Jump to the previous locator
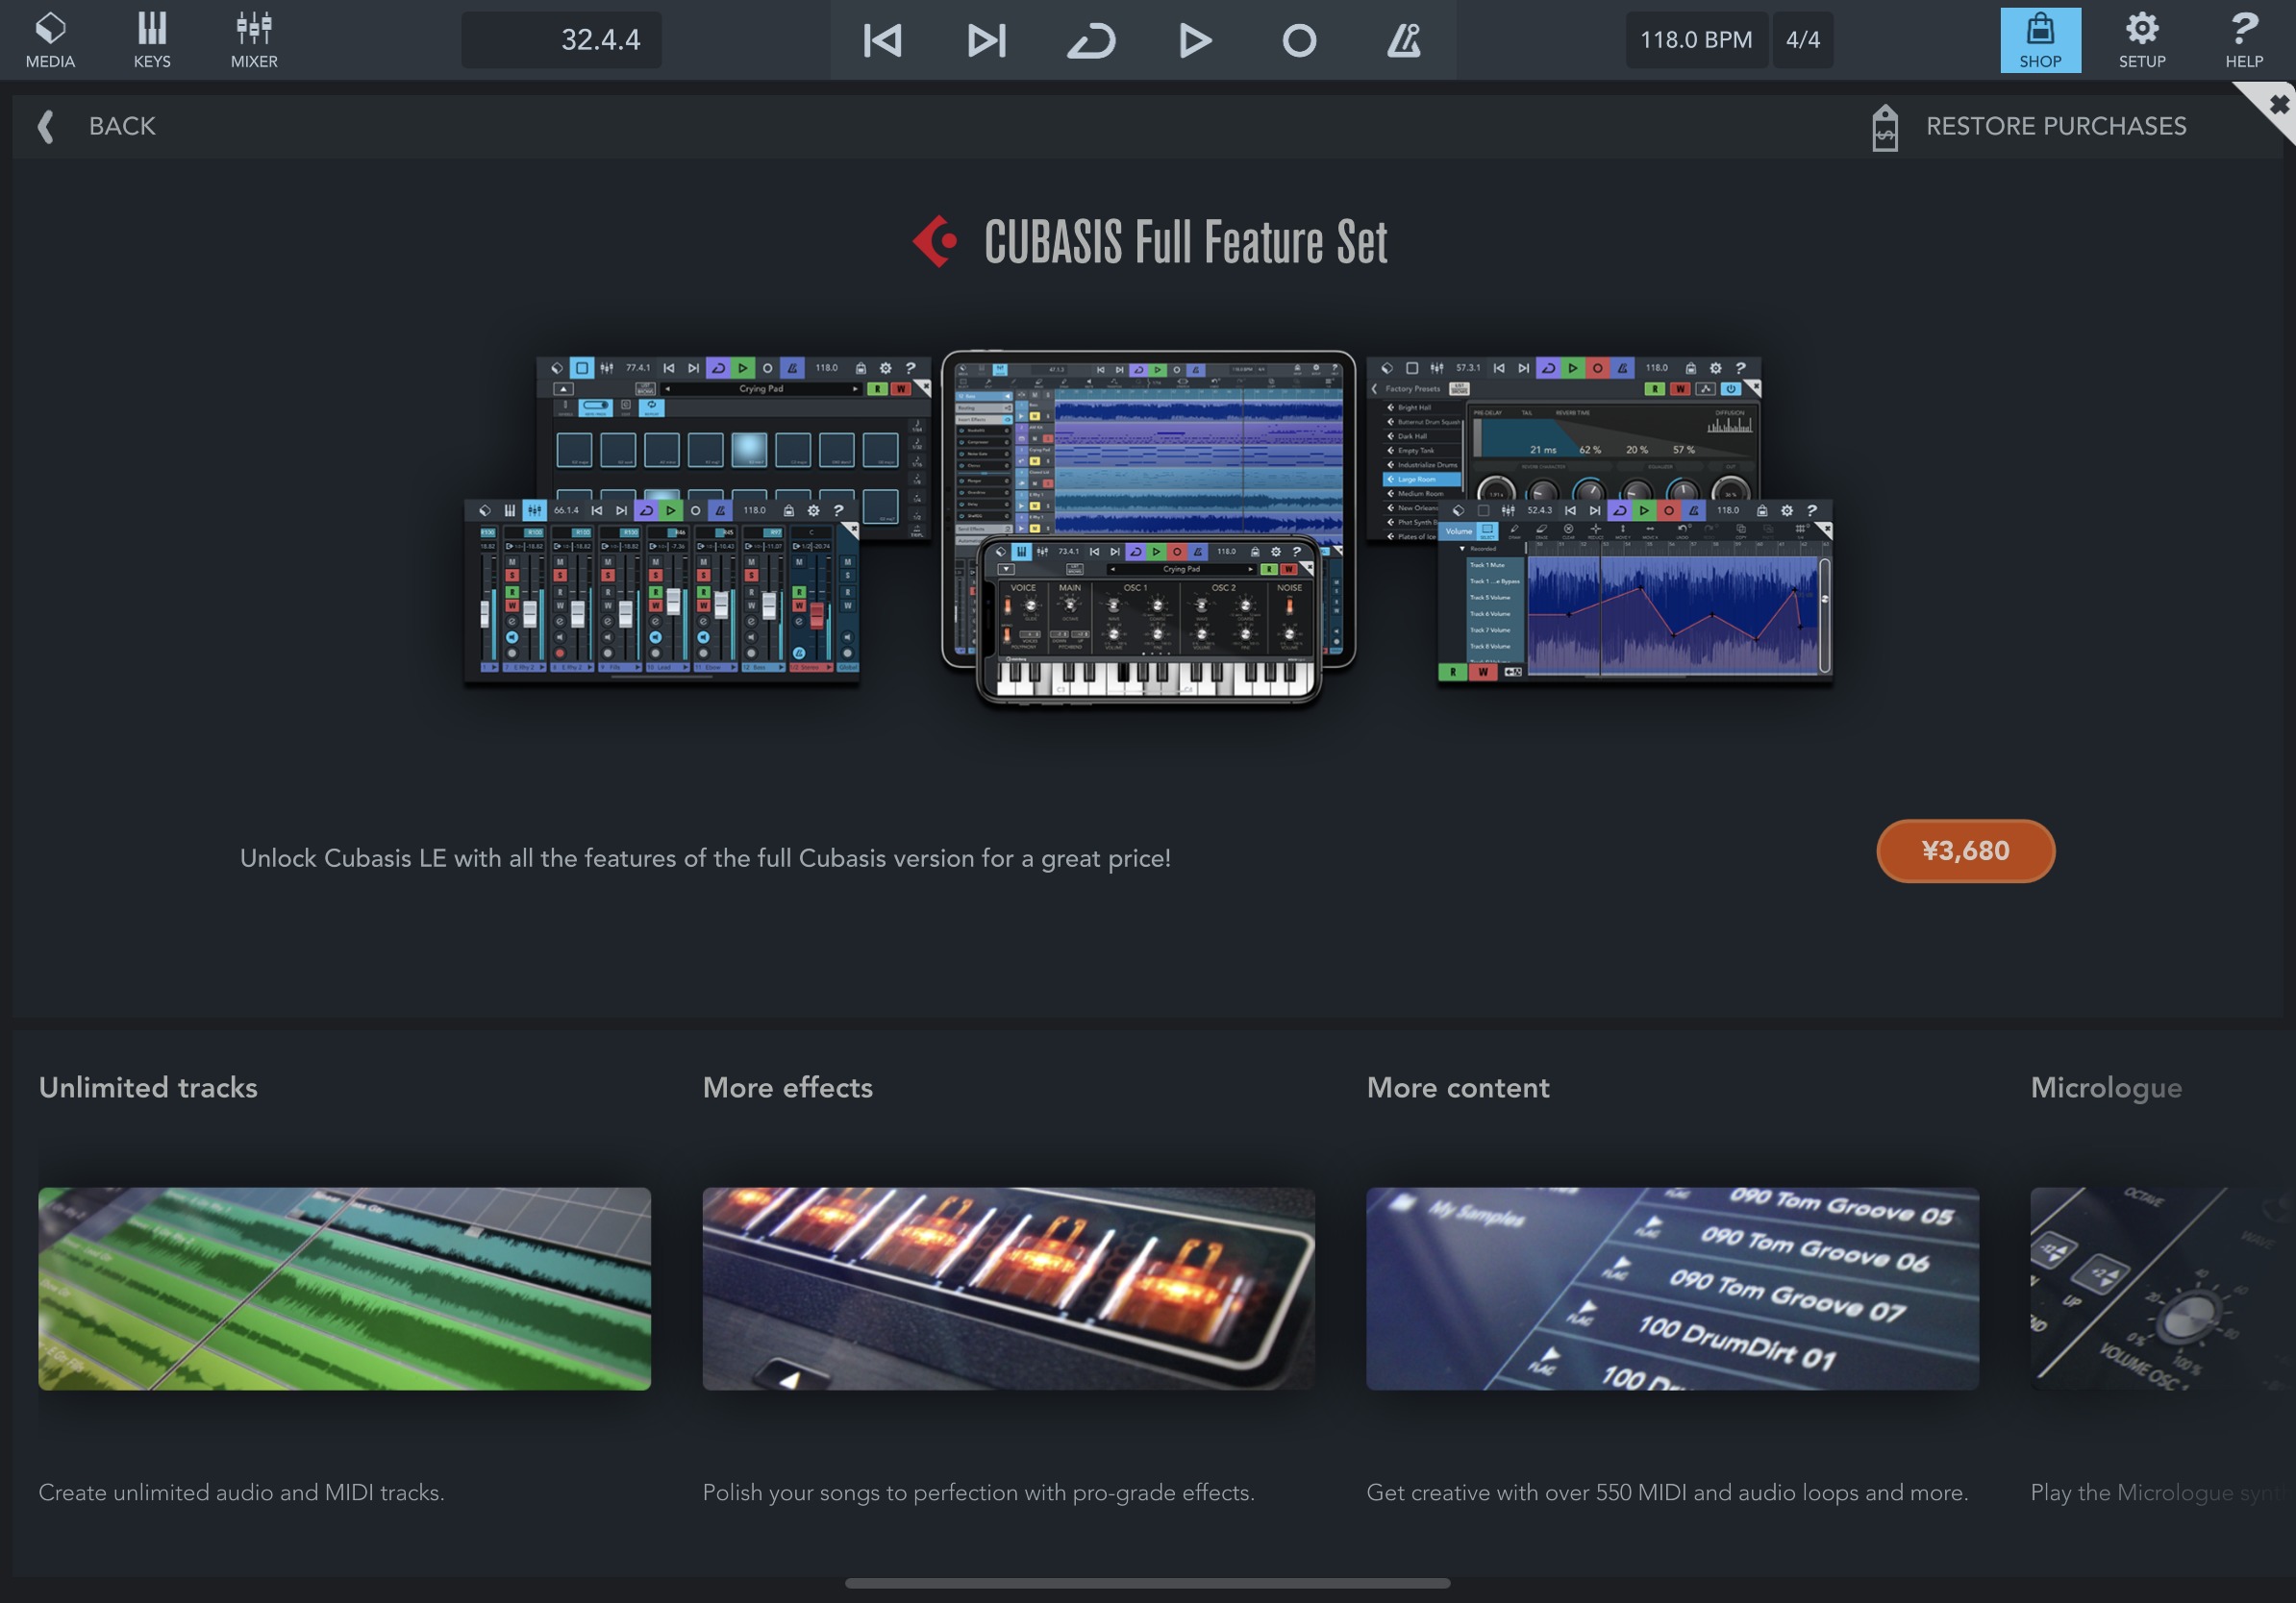Viewport: 2296px width, 1603px height. tap(882, 40)
